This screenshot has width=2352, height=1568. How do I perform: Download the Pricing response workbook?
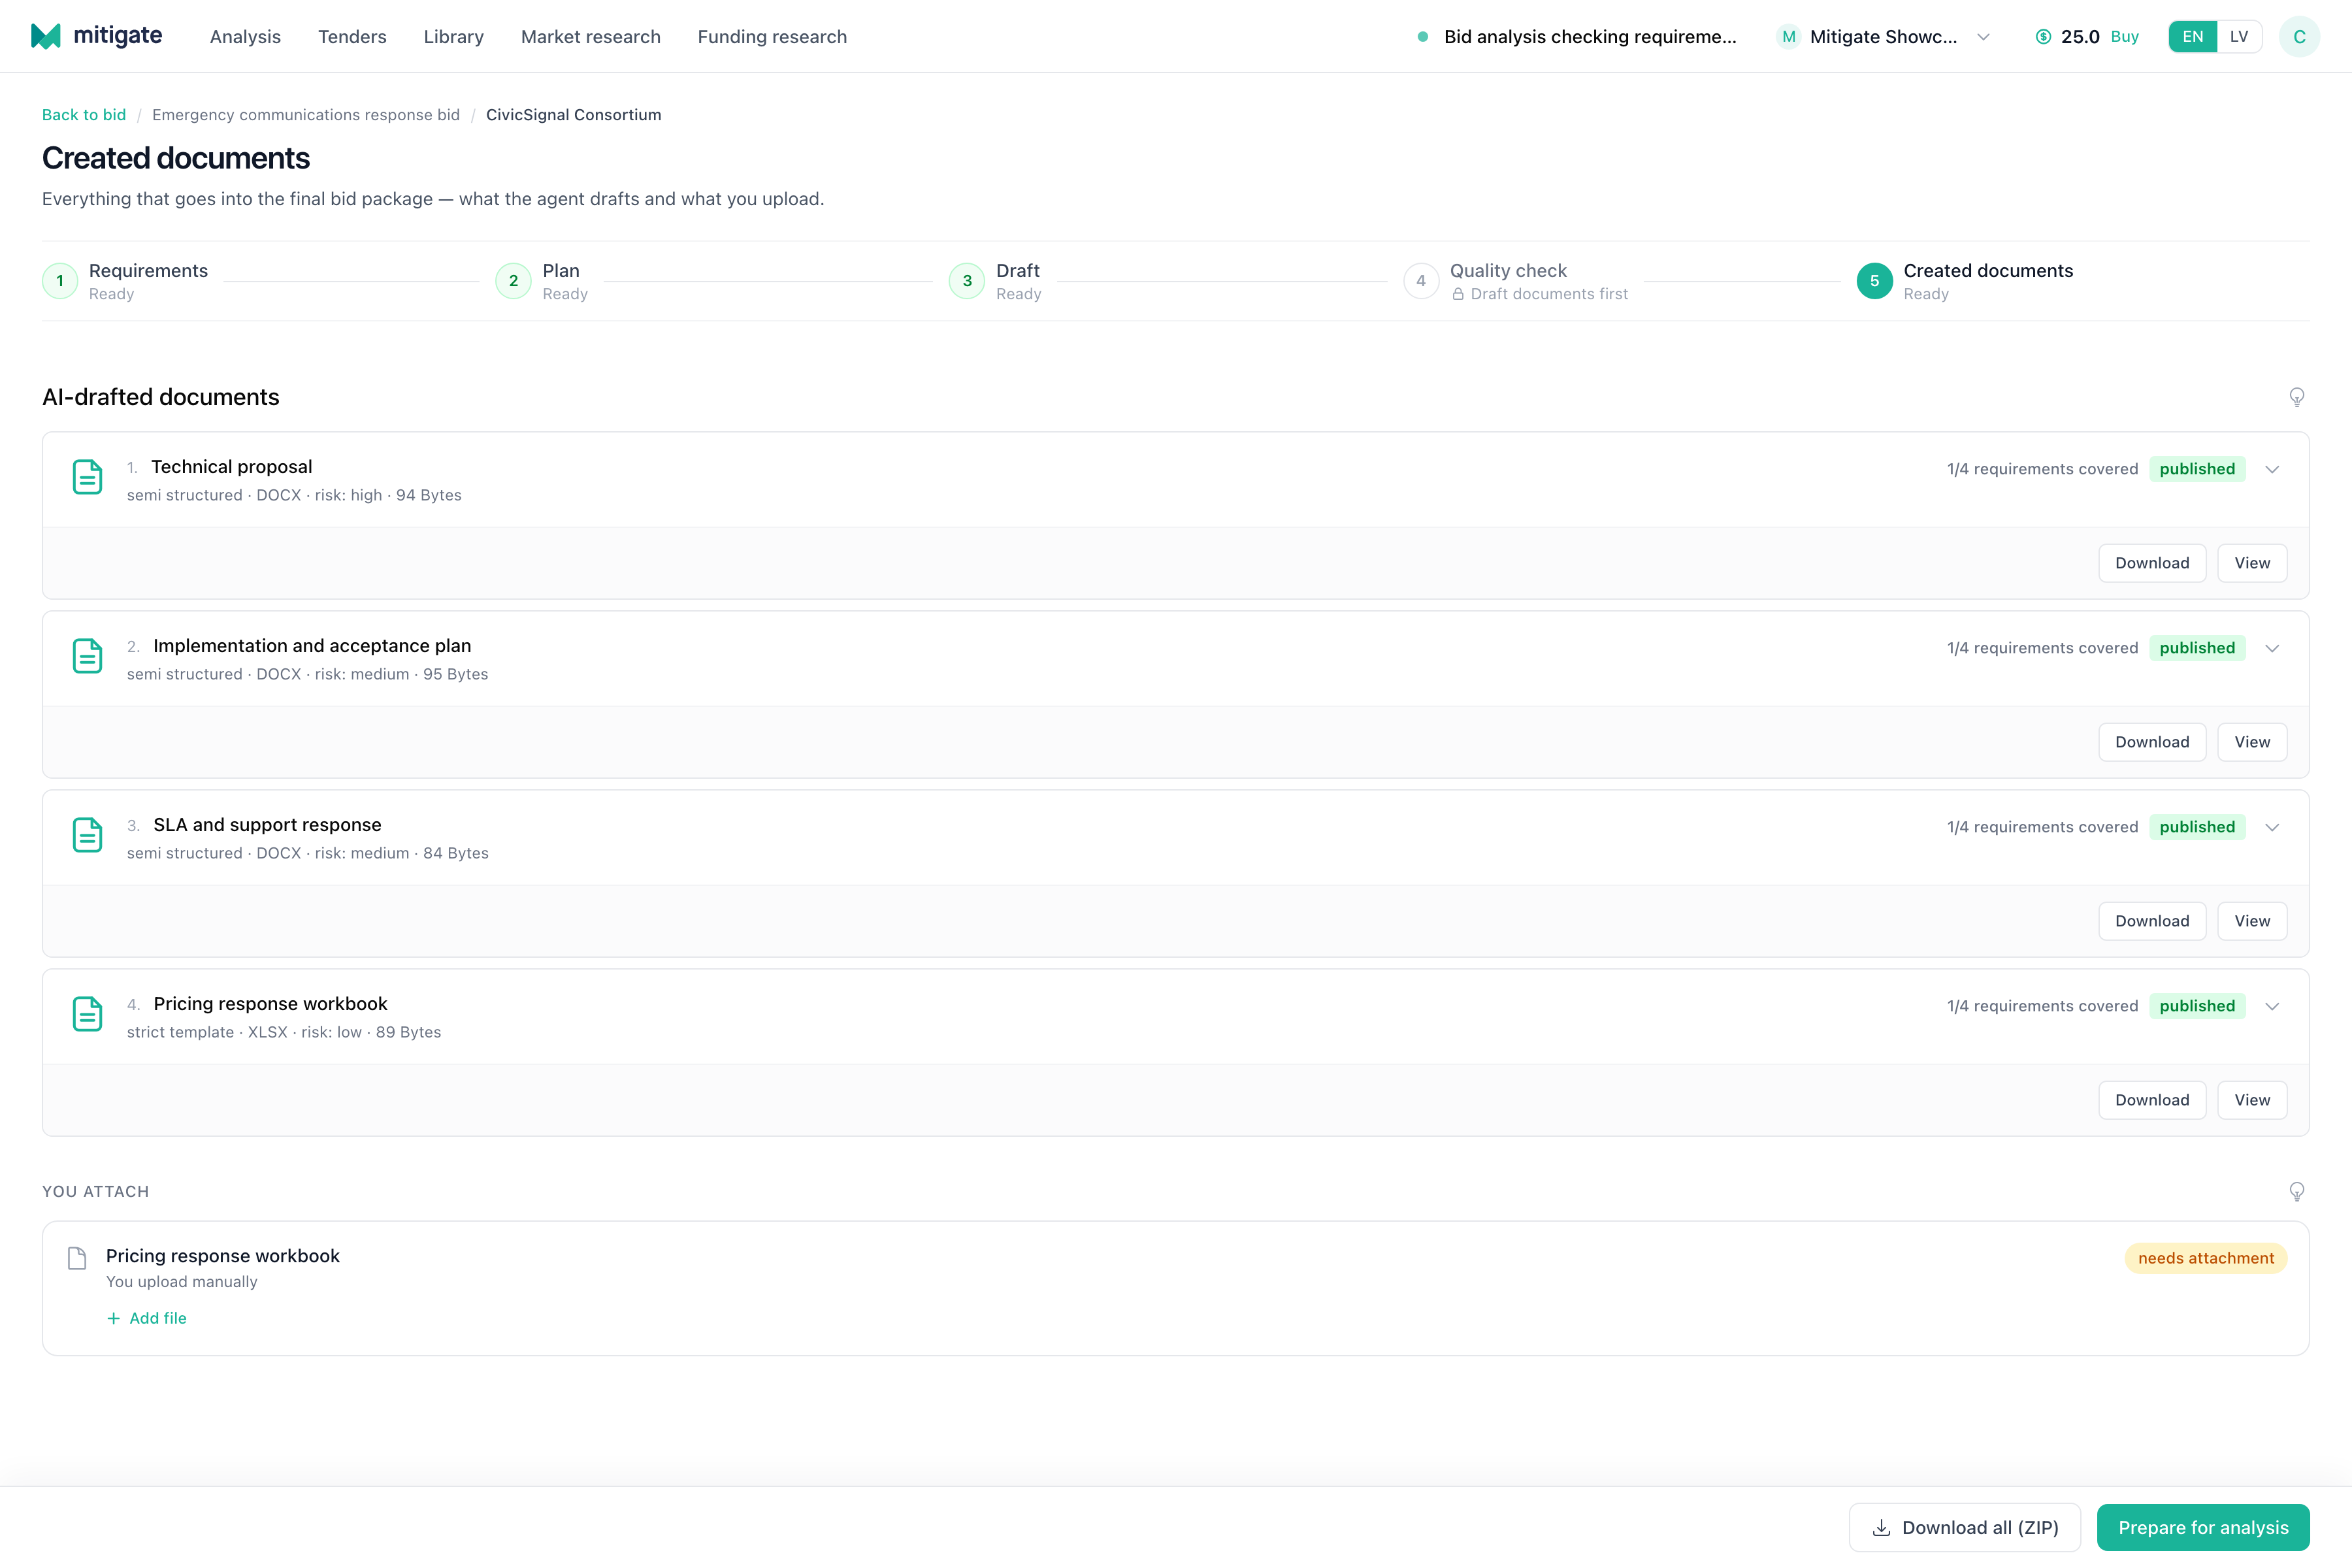point(2152,1100)
